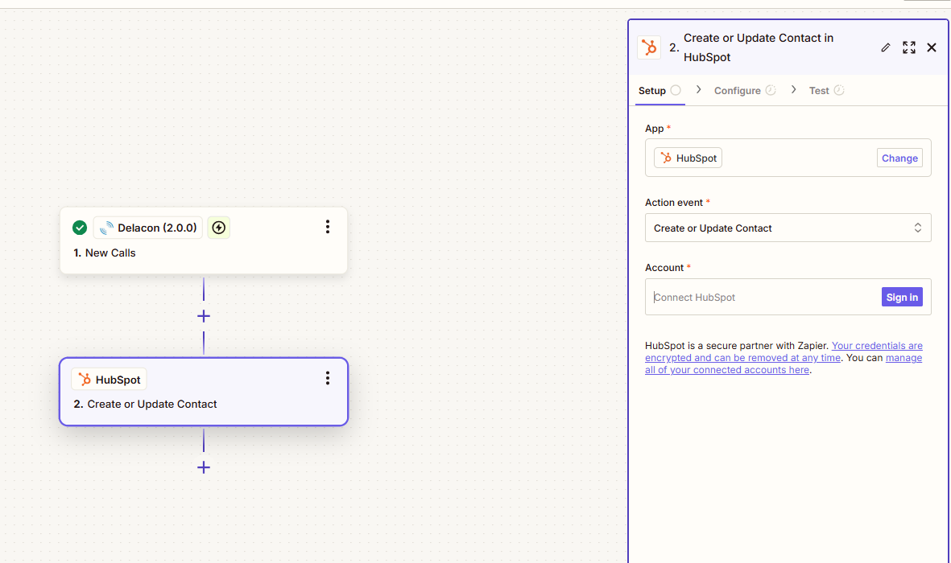Expand the panel to full screen
The height and width of the screenshot is (563, 951).
(x=908, y=47)
